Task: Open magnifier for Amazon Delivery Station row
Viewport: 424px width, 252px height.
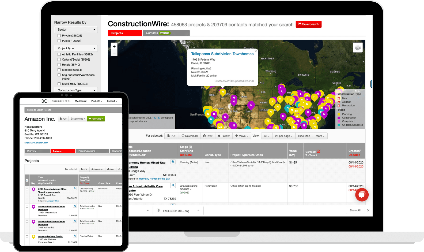Action: tap(75, 236)
